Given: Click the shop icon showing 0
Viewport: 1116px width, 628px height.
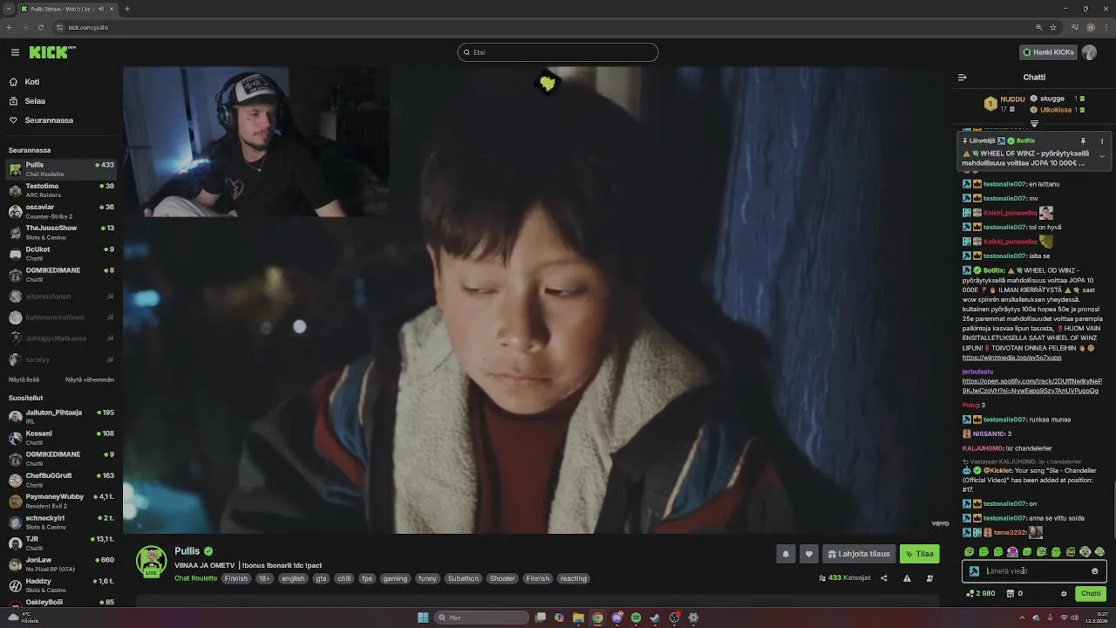Looking at the screenshot, I should 1011,593.
